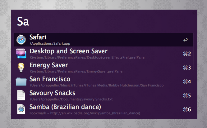Open the Energy Saver preference pane result

[x=48, y=65]
